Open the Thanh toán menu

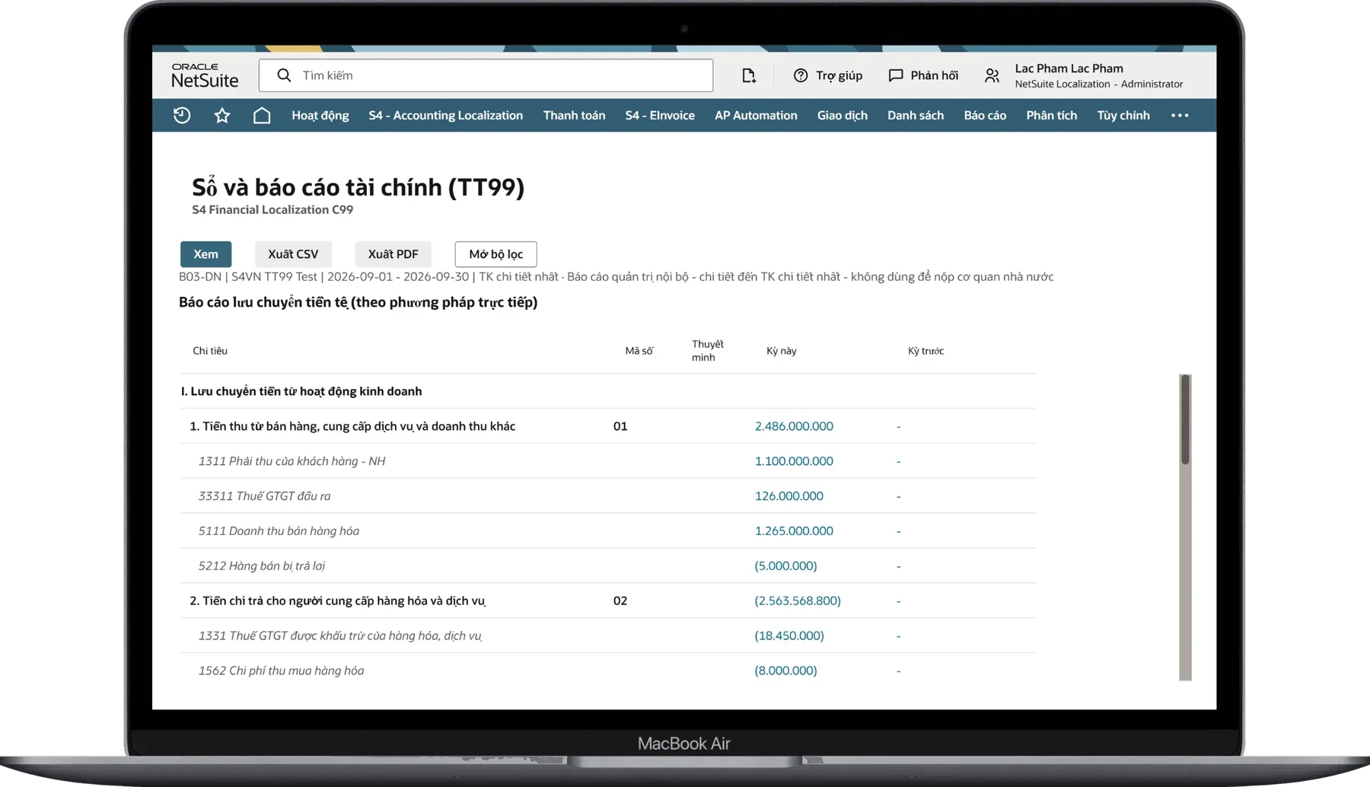pyautogui.click(x=575, y=116)
